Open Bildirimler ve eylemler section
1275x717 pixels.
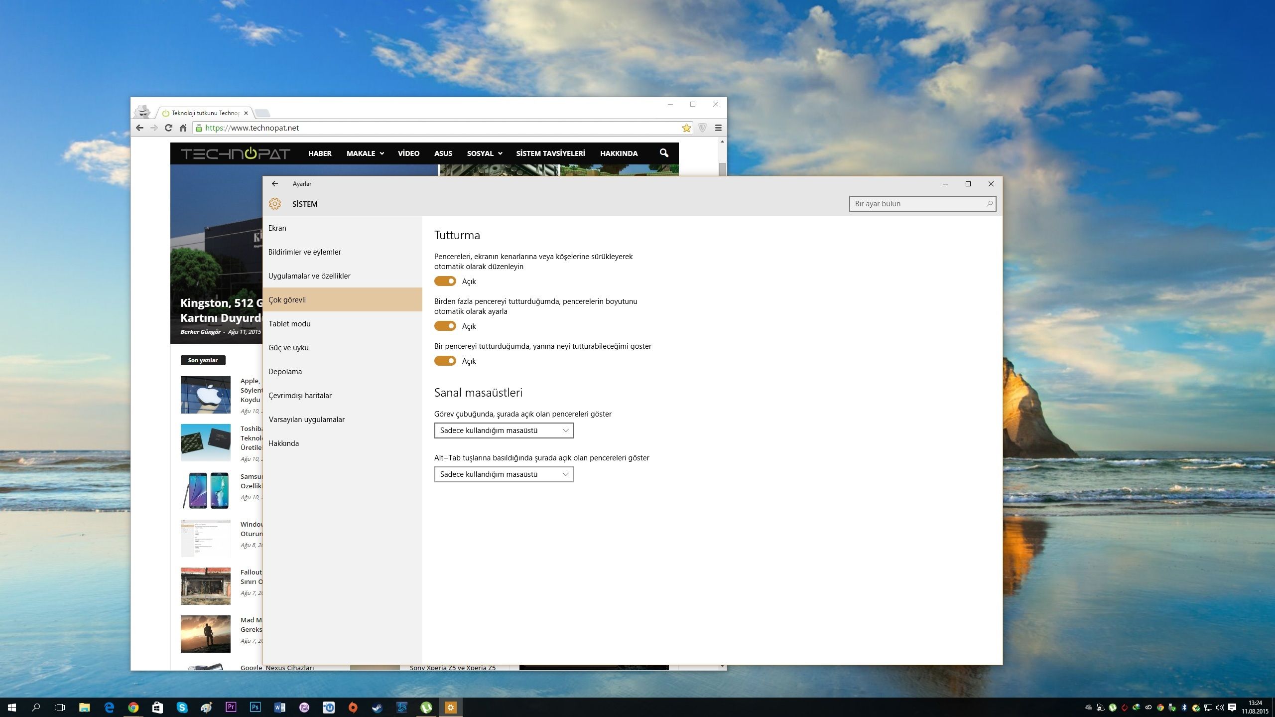(x=304, y=252)
